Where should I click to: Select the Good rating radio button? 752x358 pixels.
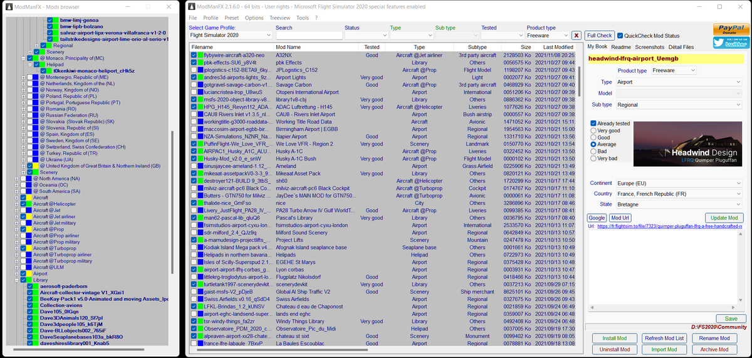(x=594, y=137)
